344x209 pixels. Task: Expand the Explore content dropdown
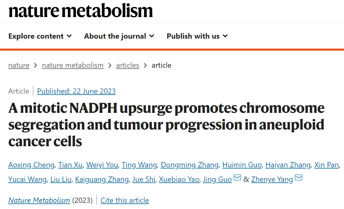40,36
